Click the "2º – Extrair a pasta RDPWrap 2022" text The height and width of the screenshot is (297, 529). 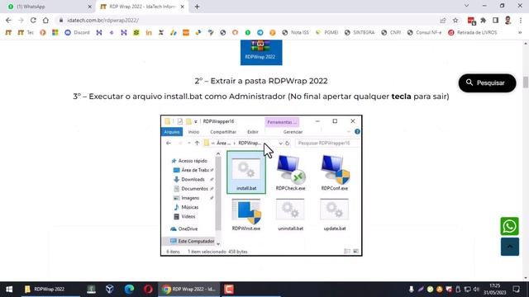pos(261,81)
